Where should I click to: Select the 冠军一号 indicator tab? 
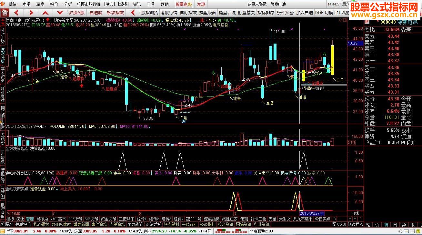[x=194, y=219]
